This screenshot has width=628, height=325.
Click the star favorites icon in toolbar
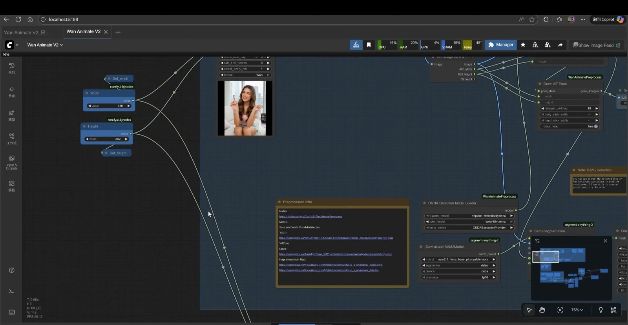coord(523,45)
